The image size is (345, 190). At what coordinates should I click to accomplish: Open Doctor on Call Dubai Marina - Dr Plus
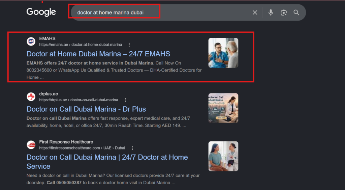click(x=86, y=109)
